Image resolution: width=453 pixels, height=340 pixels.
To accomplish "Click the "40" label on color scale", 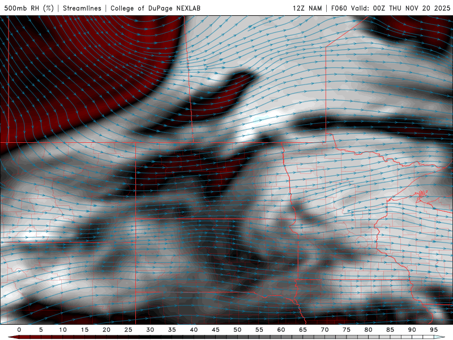I will point(194,330).
